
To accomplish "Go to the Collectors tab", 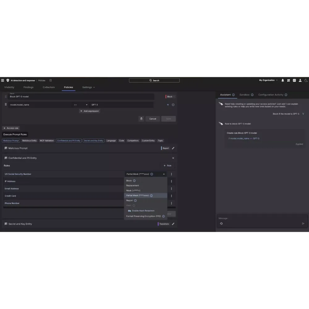I will tap(49, 87).
